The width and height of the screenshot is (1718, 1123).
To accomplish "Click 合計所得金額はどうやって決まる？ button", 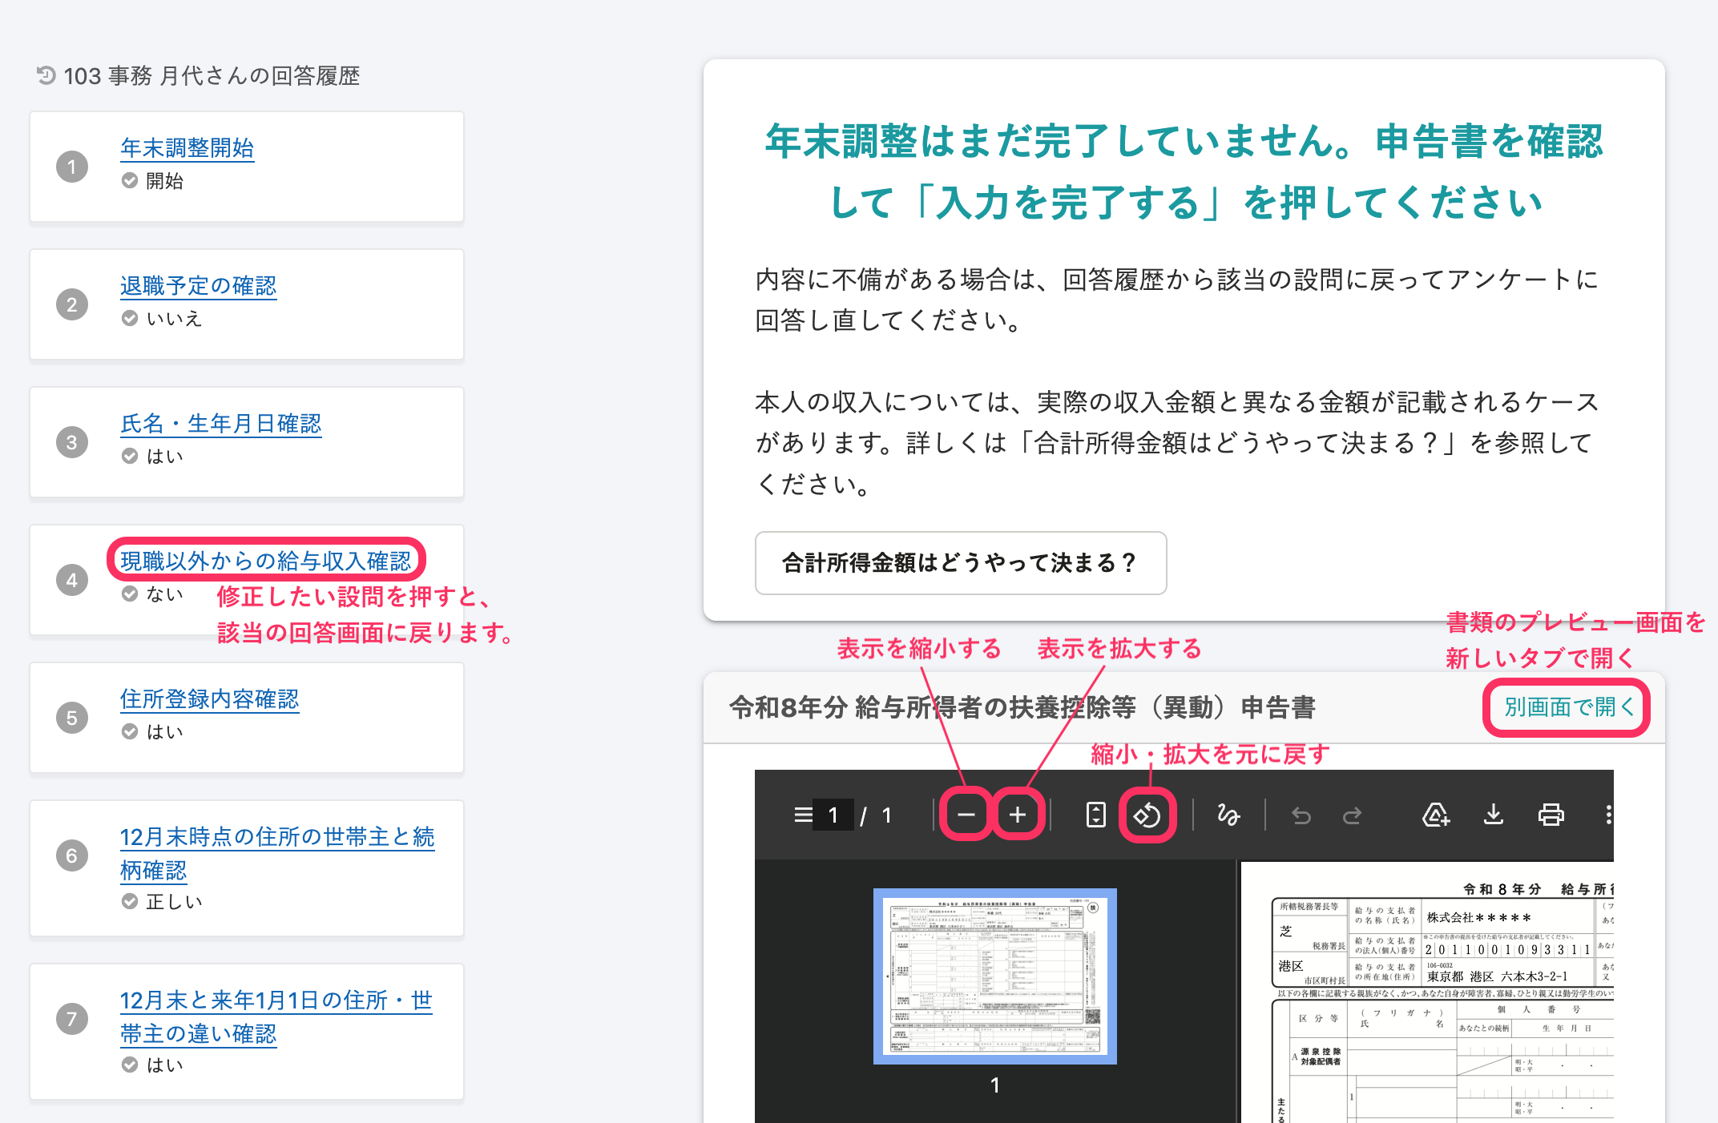I will coord(960,563).
